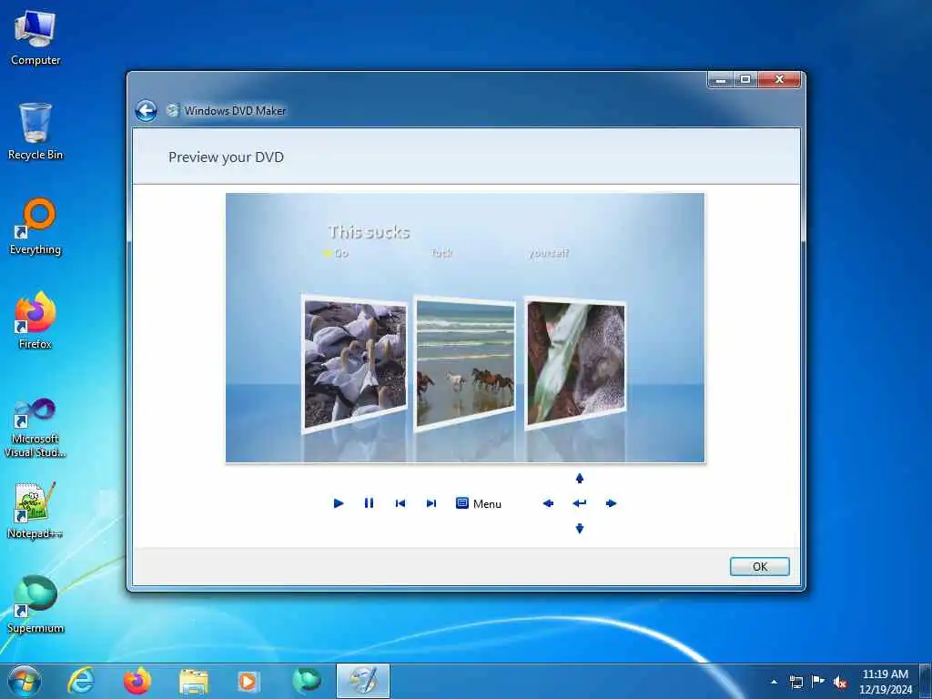Open the DVD Menu button
The width and height of the screenshot is (932, 699).
click(479, 503)
